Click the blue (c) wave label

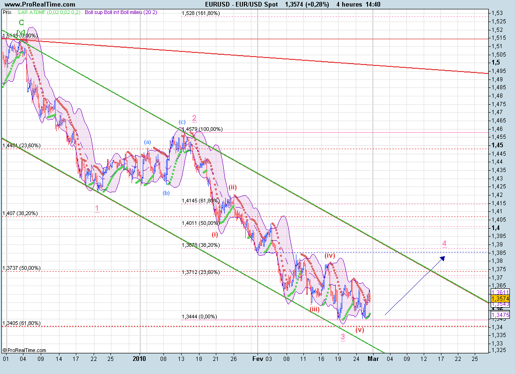pyautogui.click(x=182, y=122)
